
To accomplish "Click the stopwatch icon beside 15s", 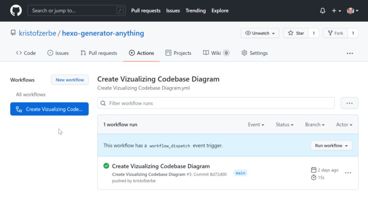I will pyautogui.click(x=314, y=177).
